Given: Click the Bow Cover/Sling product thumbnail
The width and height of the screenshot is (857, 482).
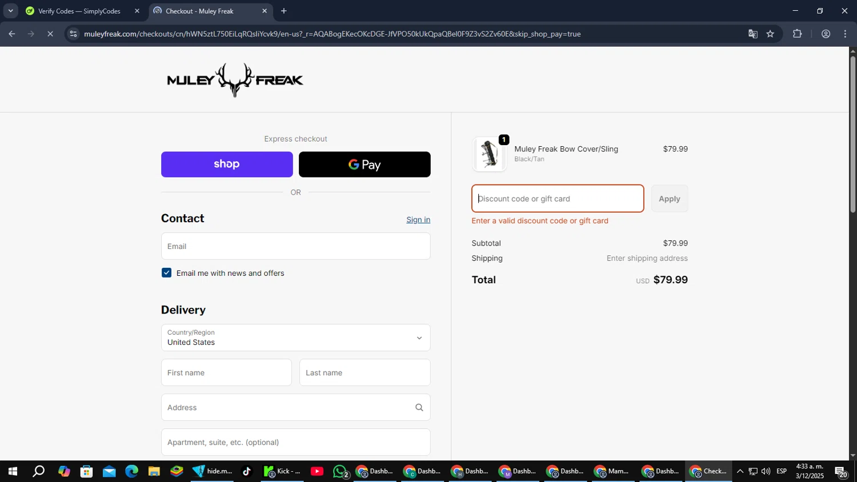Looking at the screenshot, I should (489, 154).
